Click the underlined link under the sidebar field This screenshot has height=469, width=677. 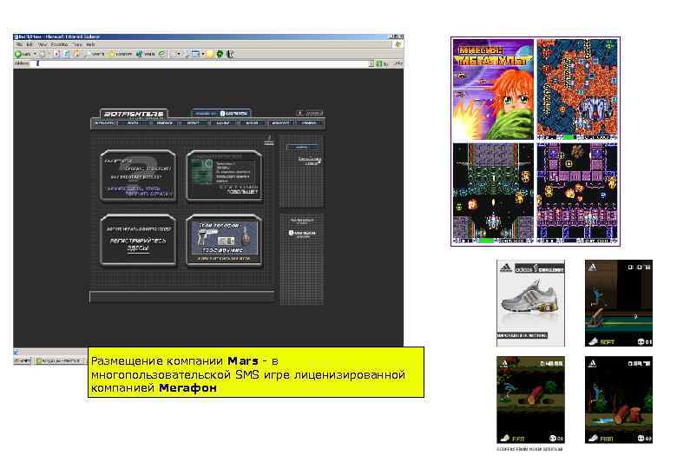pyautogui.click(x=309, y=161)
